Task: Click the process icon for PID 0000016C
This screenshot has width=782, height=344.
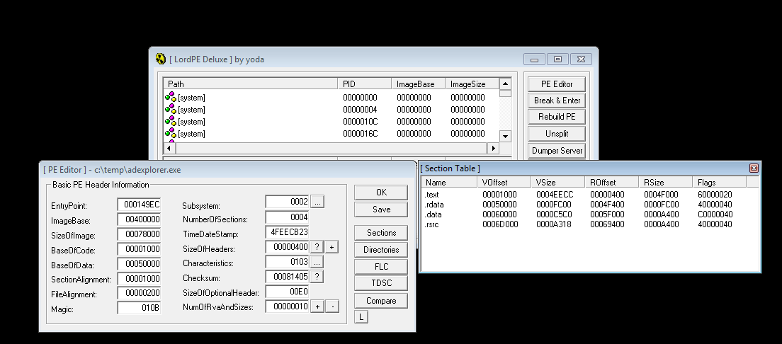Action: [171, 133]
